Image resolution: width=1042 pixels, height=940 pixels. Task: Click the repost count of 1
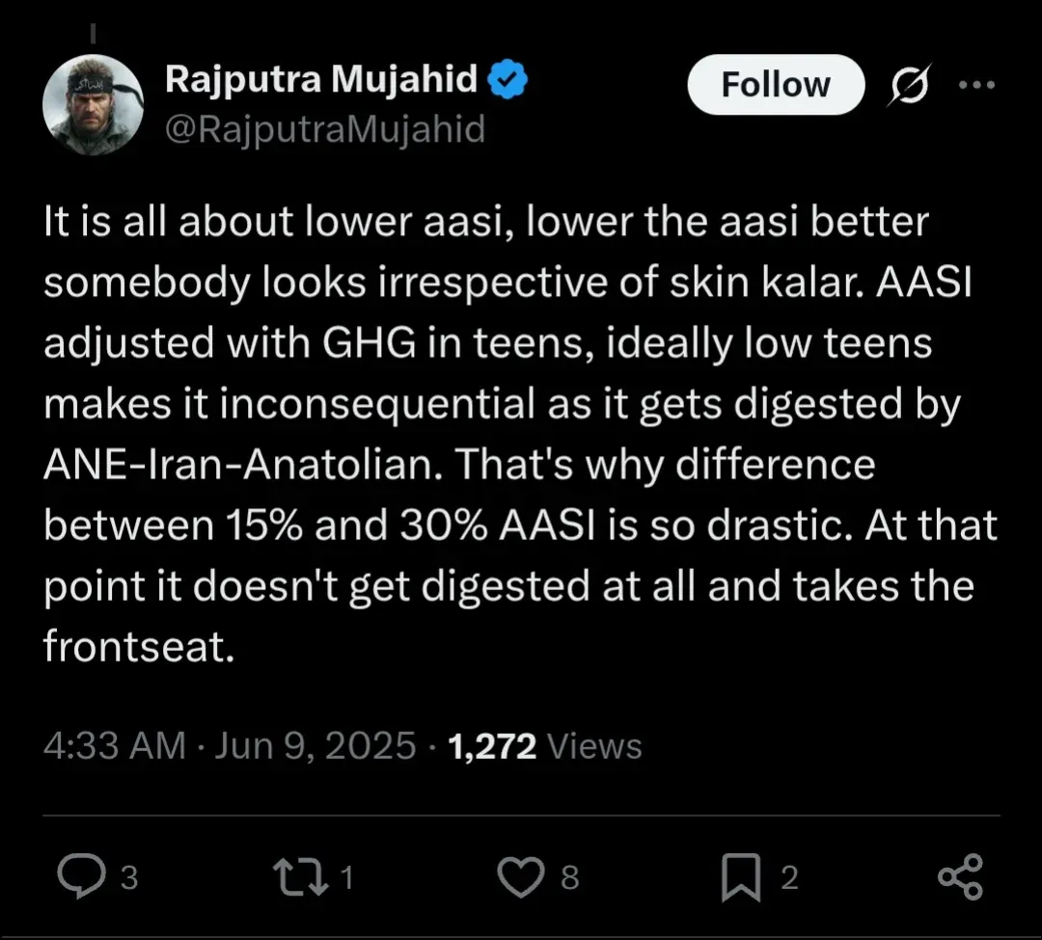coord(347,877)
